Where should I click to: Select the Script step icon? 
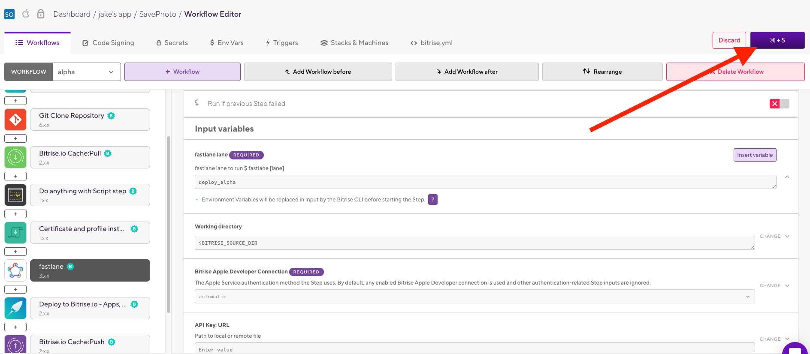(x=15, y=195)
